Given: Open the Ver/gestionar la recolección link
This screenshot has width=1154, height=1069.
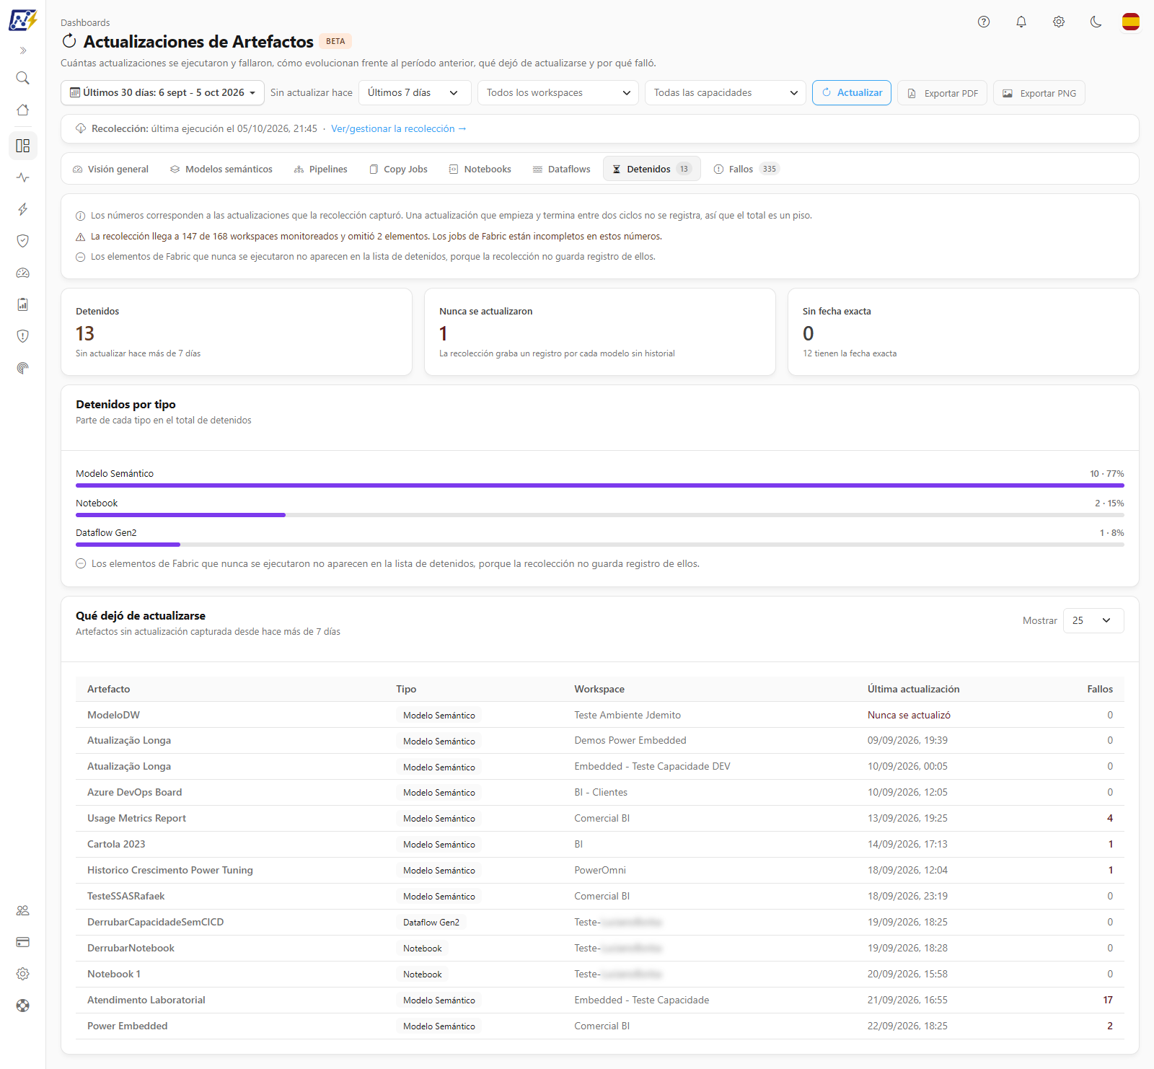Looking at the screenshot, I should [x=399, y=128].
